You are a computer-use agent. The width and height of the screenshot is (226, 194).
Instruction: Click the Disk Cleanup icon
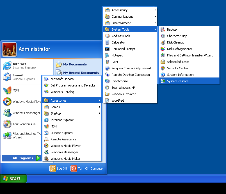pyautogui.click(x=163, y=42)
